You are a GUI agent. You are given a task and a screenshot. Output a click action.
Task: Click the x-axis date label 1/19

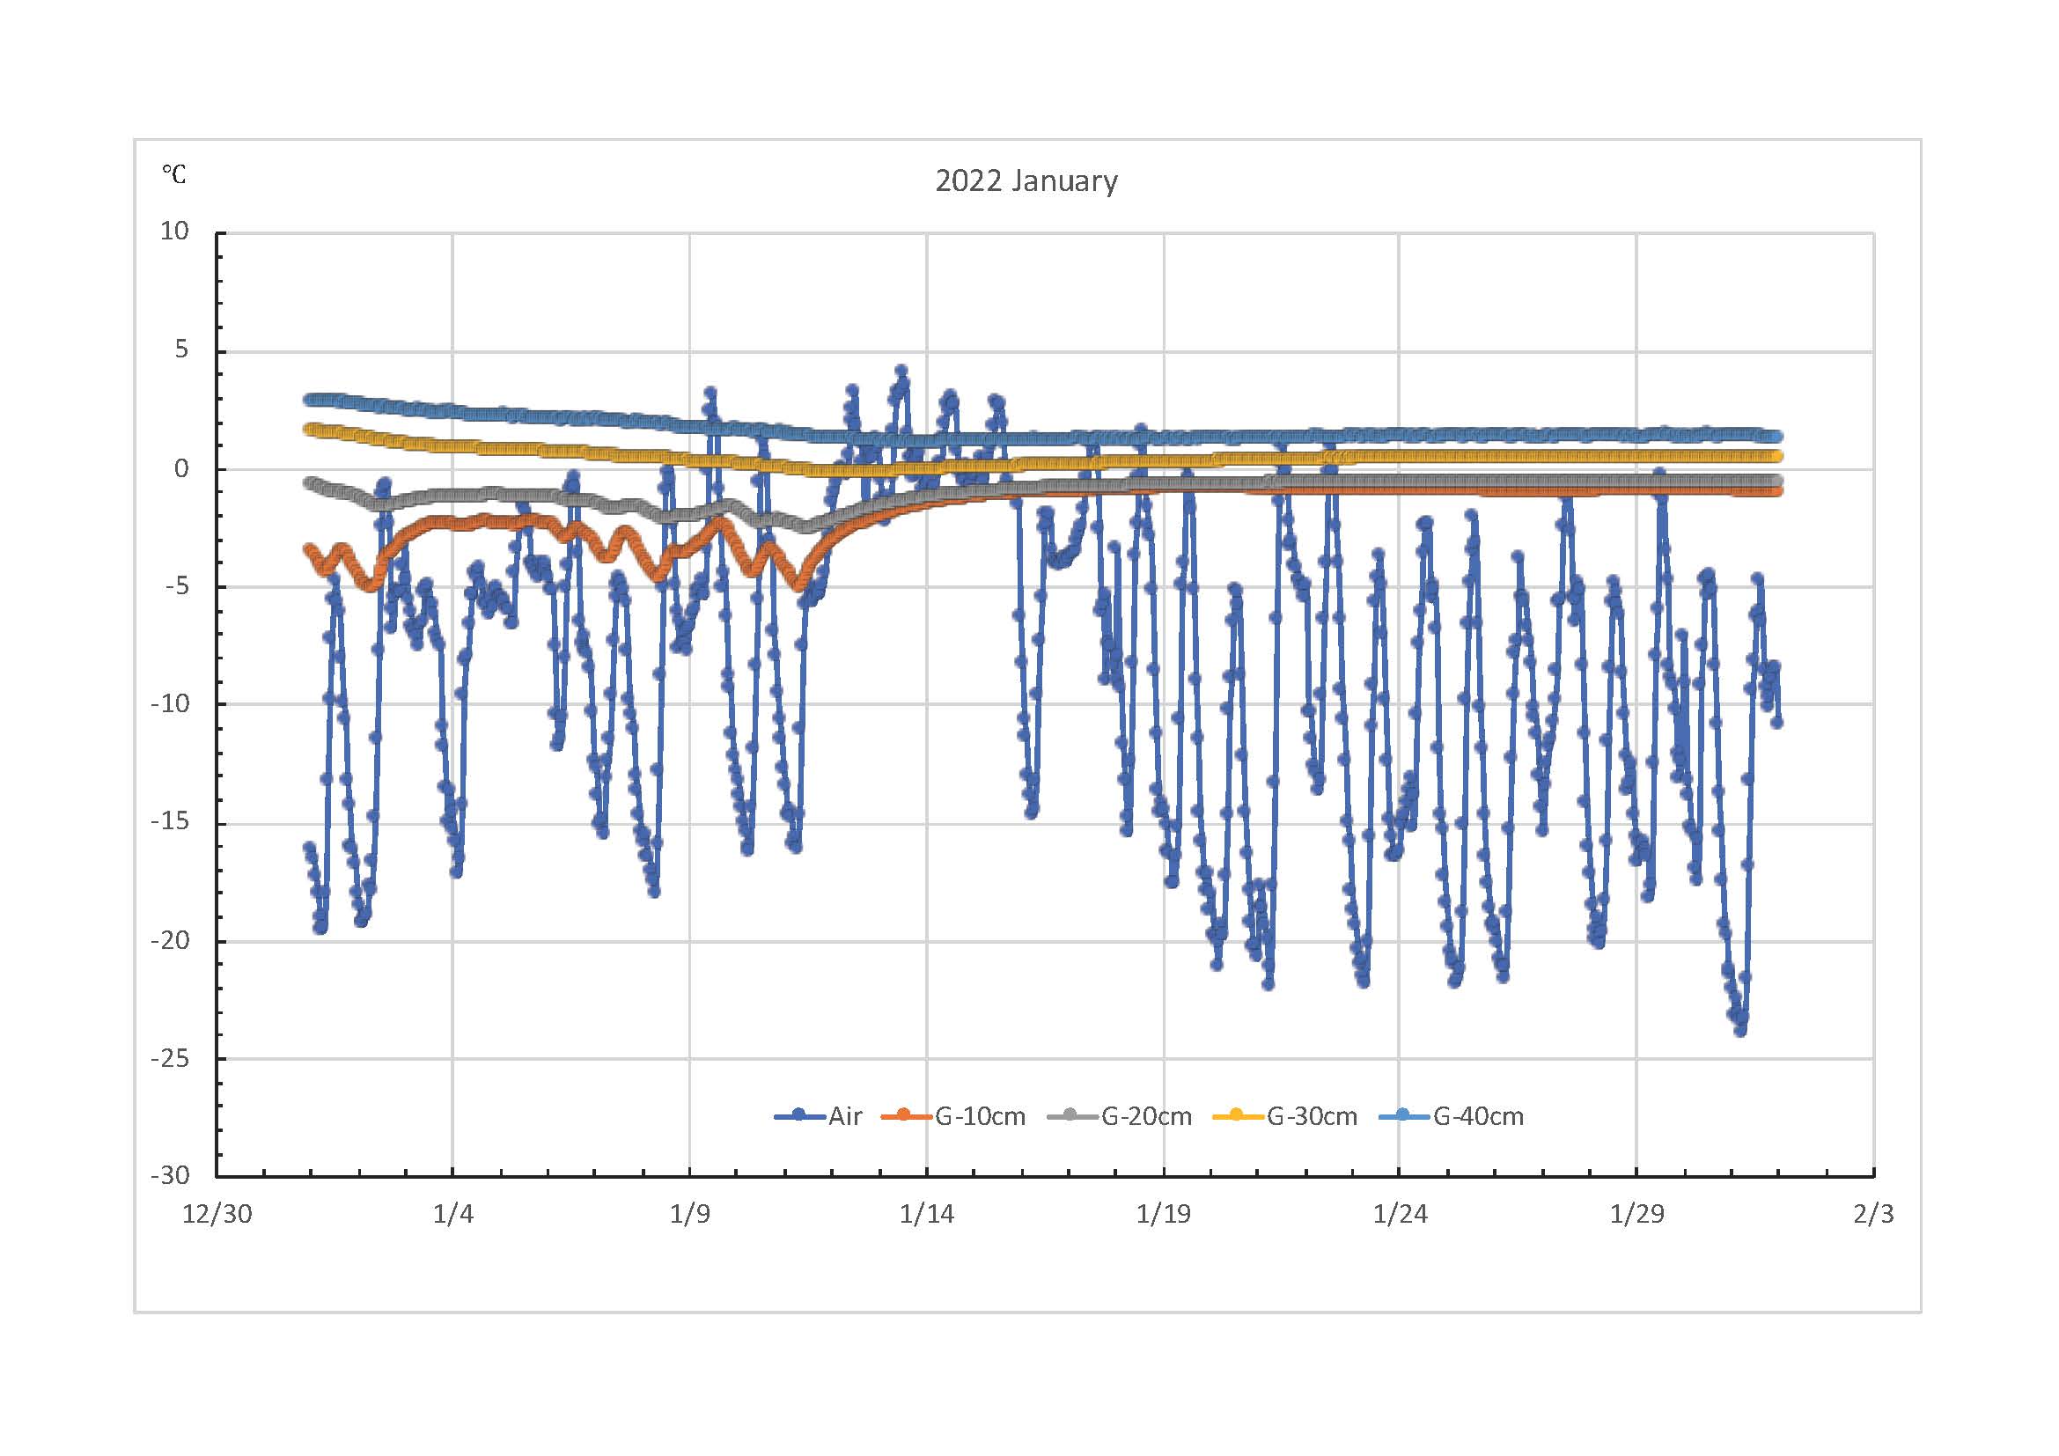point(1164,1214)
